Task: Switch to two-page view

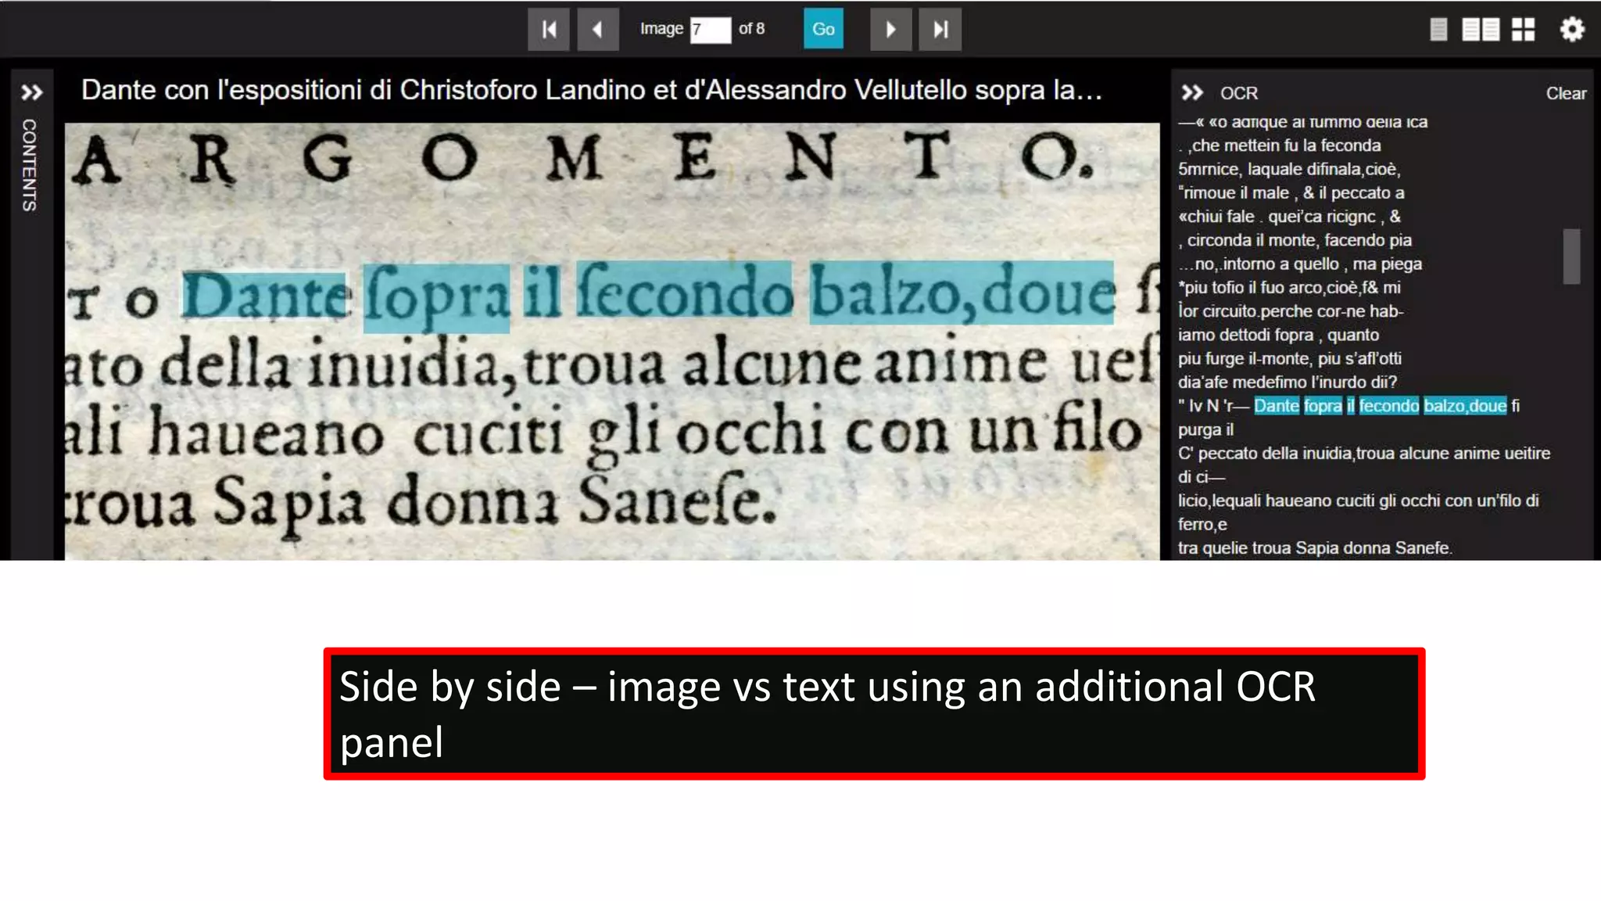Action: click(x=1481, y=30)
